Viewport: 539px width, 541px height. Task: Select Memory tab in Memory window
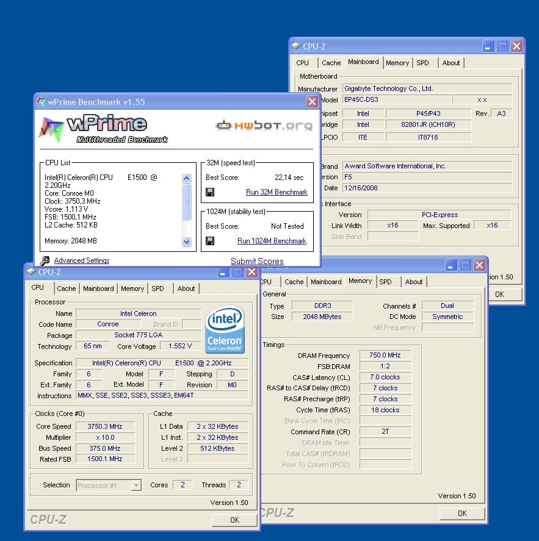click(x=360, y=281)
